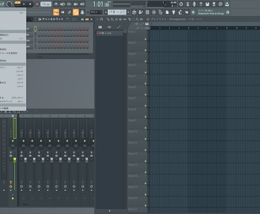Open help with the question mark icon
260x214 pixels.
tap(201, 4)
